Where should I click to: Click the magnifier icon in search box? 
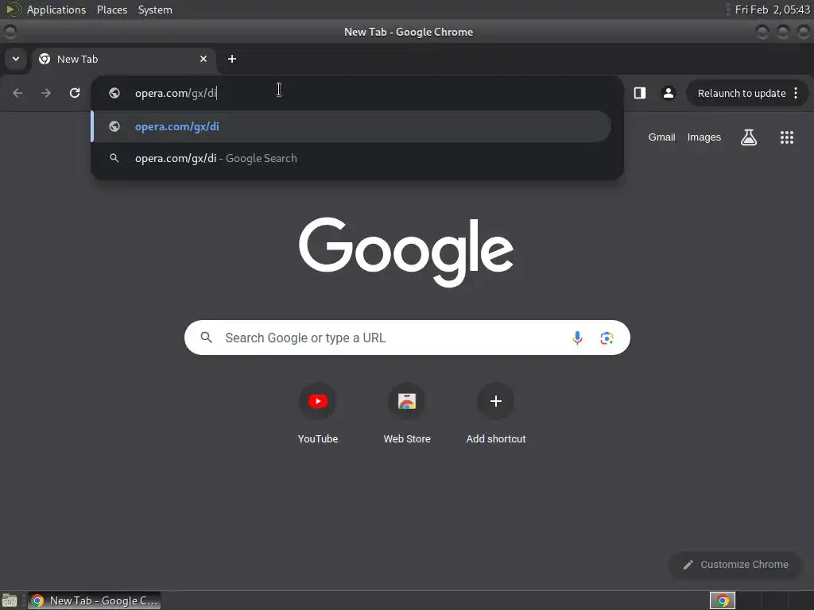pos(206,338)
